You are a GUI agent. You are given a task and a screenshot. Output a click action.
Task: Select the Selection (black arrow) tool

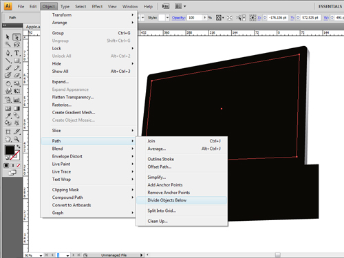click(8, 37)
